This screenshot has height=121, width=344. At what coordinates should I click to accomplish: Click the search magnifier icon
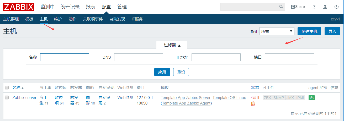pyautogui.click(x=281, y=7)
